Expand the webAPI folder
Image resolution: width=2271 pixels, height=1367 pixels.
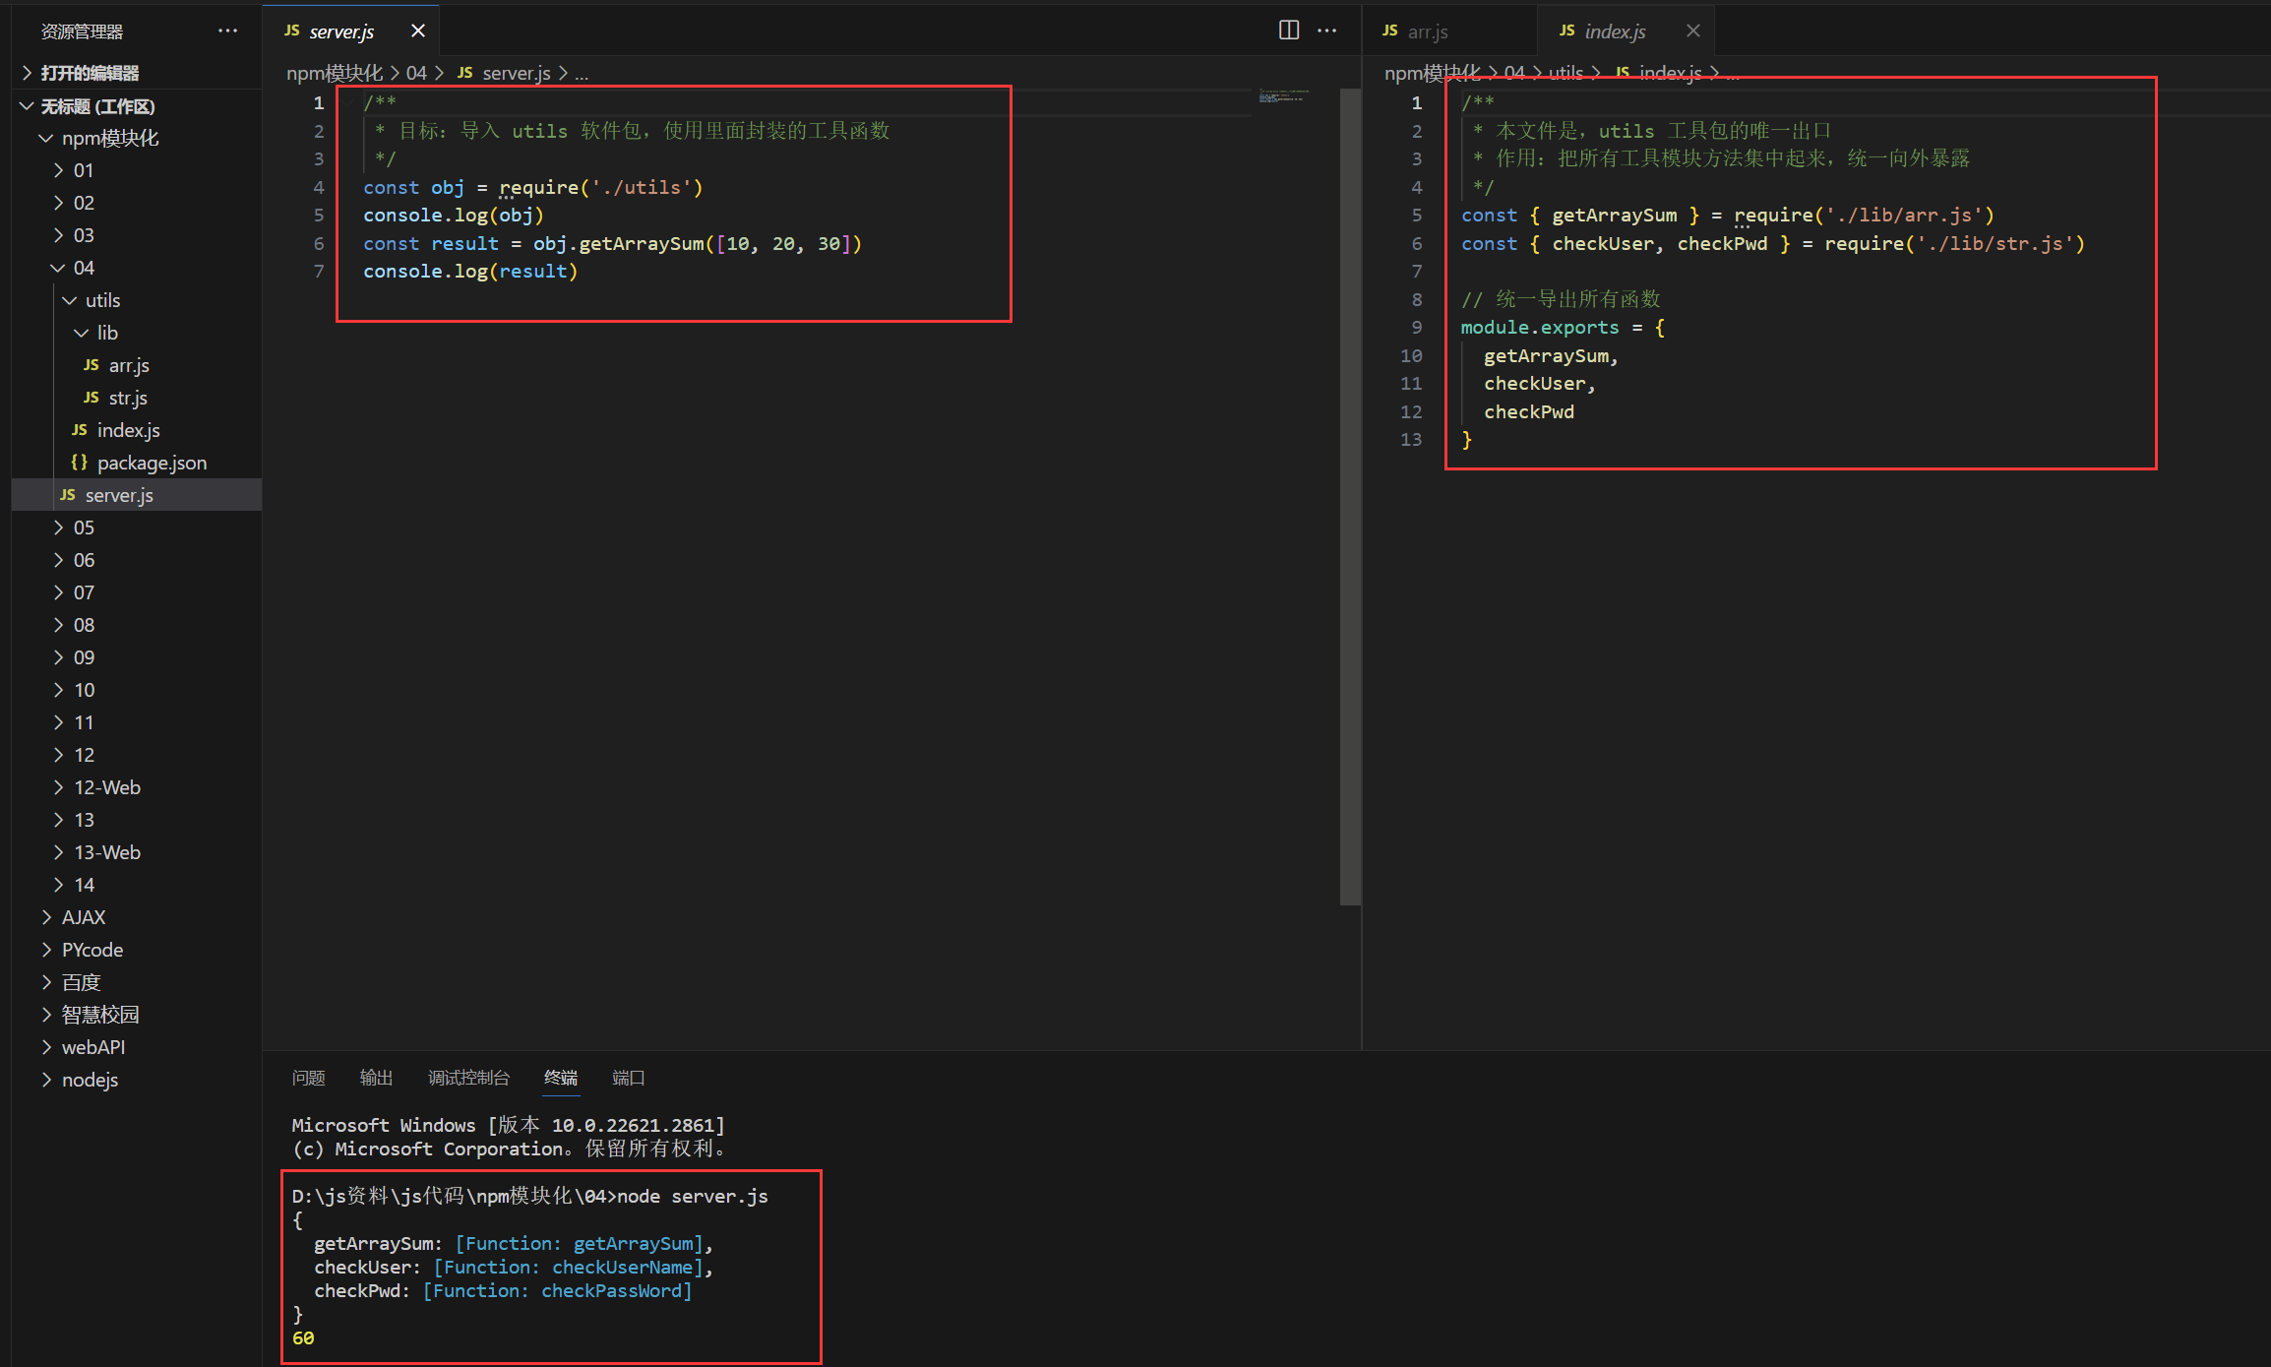(137, 1047)
